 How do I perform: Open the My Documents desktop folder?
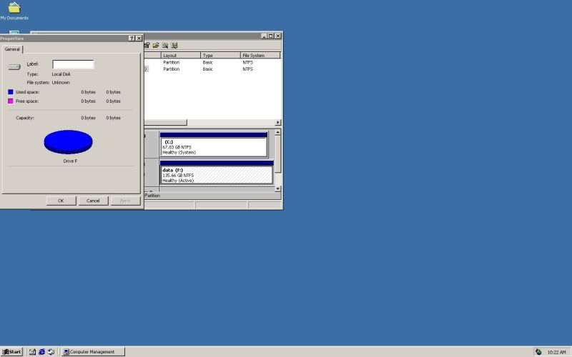coord(14,9)
